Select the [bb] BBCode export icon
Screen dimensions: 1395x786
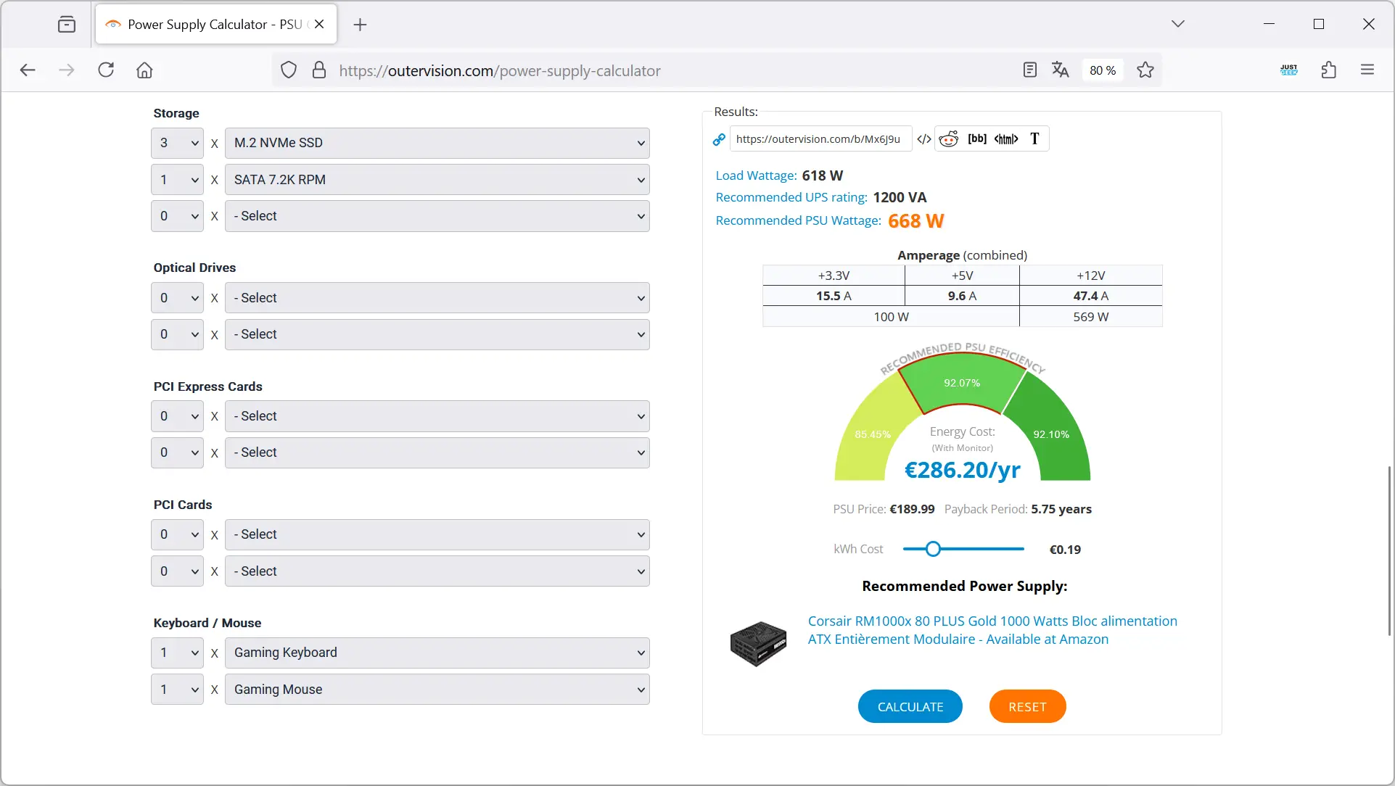(977, 138)
